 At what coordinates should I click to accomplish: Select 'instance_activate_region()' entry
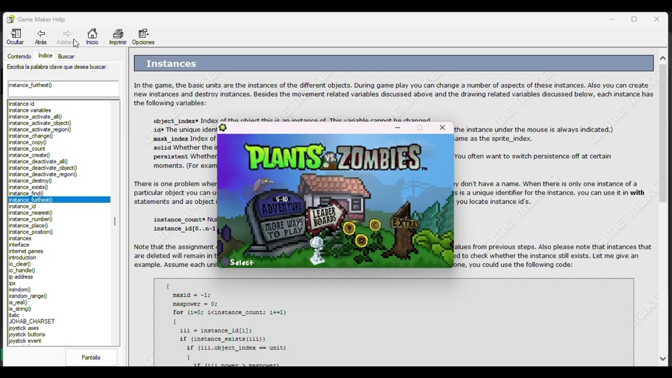tap(40, 129)
